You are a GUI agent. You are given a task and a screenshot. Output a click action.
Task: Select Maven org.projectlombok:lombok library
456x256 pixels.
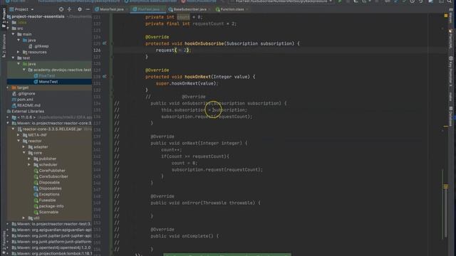[x=54, y=254]
